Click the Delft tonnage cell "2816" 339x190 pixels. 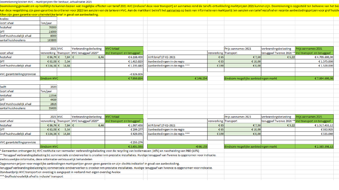[49, 104]
